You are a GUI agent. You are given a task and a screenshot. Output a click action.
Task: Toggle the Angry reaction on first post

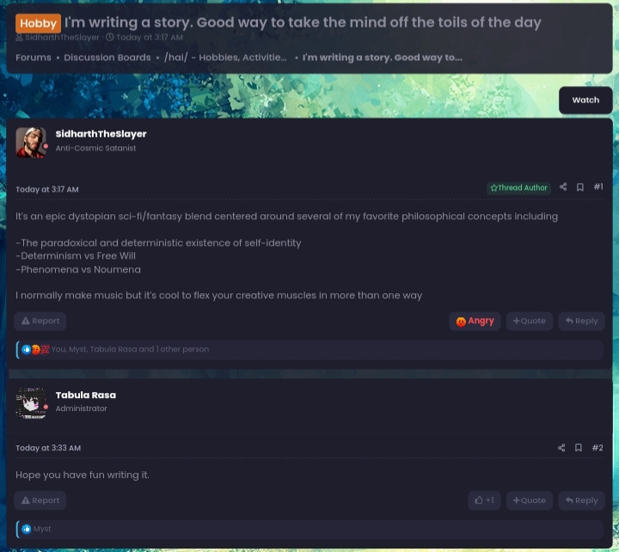[475, 321]
